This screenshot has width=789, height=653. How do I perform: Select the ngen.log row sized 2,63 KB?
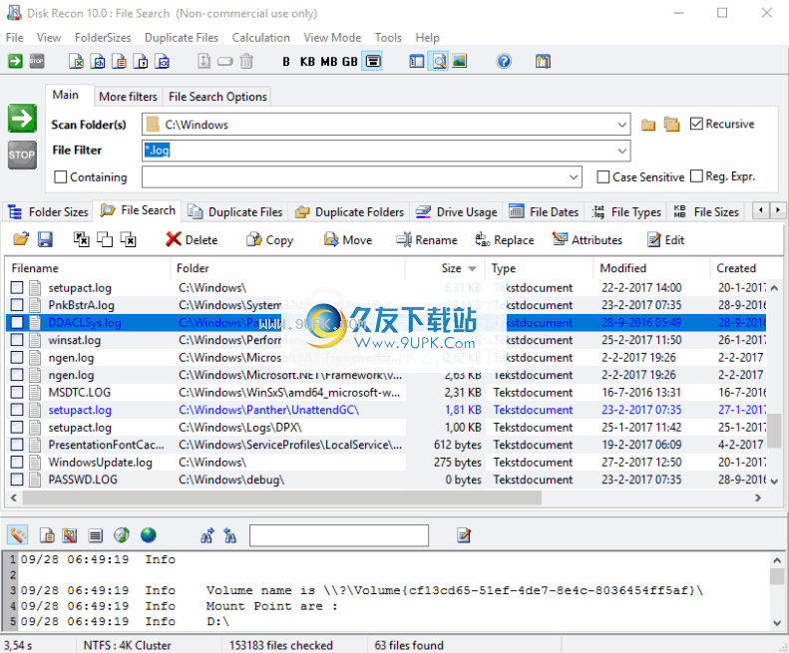(387, 375)
